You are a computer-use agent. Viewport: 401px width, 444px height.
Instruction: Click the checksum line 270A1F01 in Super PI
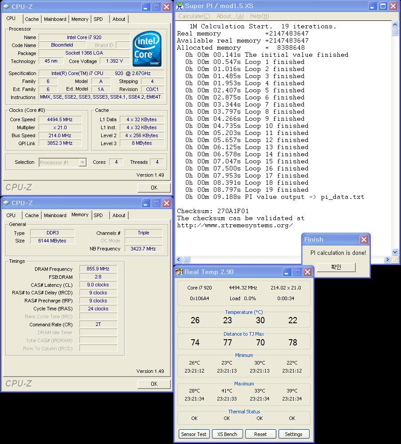tap(213, 211)
